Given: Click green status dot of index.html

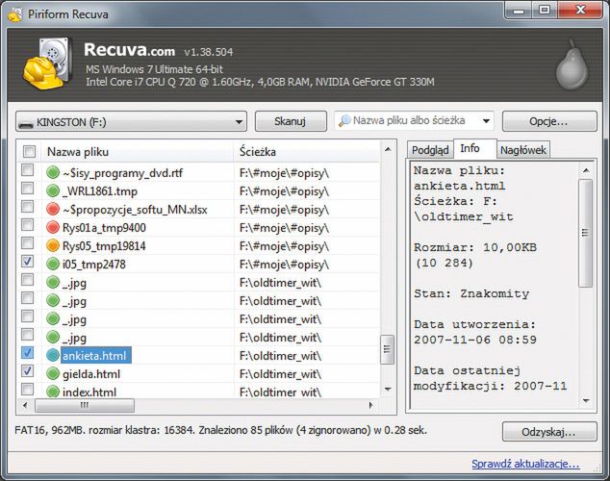Looking at the screenshot, I should 53,391.
